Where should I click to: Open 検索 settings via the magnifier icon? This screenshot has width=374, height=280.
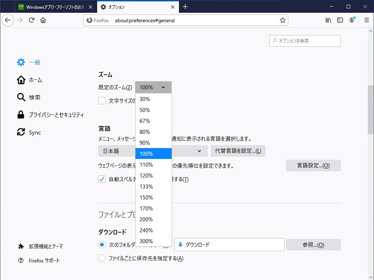(21, 97)
